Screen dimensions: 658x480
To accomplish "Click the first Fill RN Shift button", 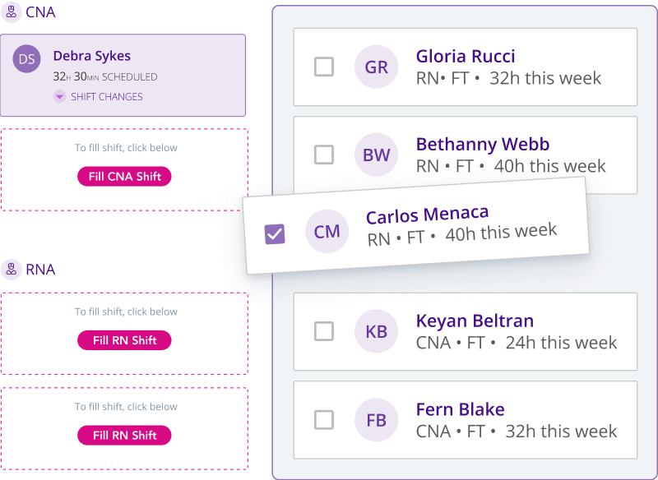I will click(x=124, y=340).
